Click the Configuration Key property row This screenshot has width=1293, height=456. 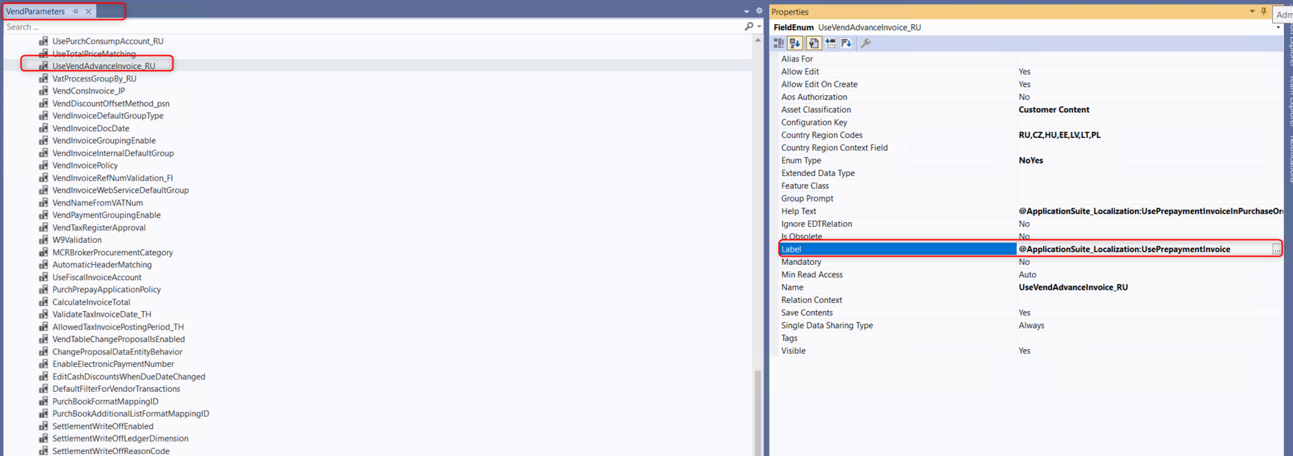pos(1031,123)
